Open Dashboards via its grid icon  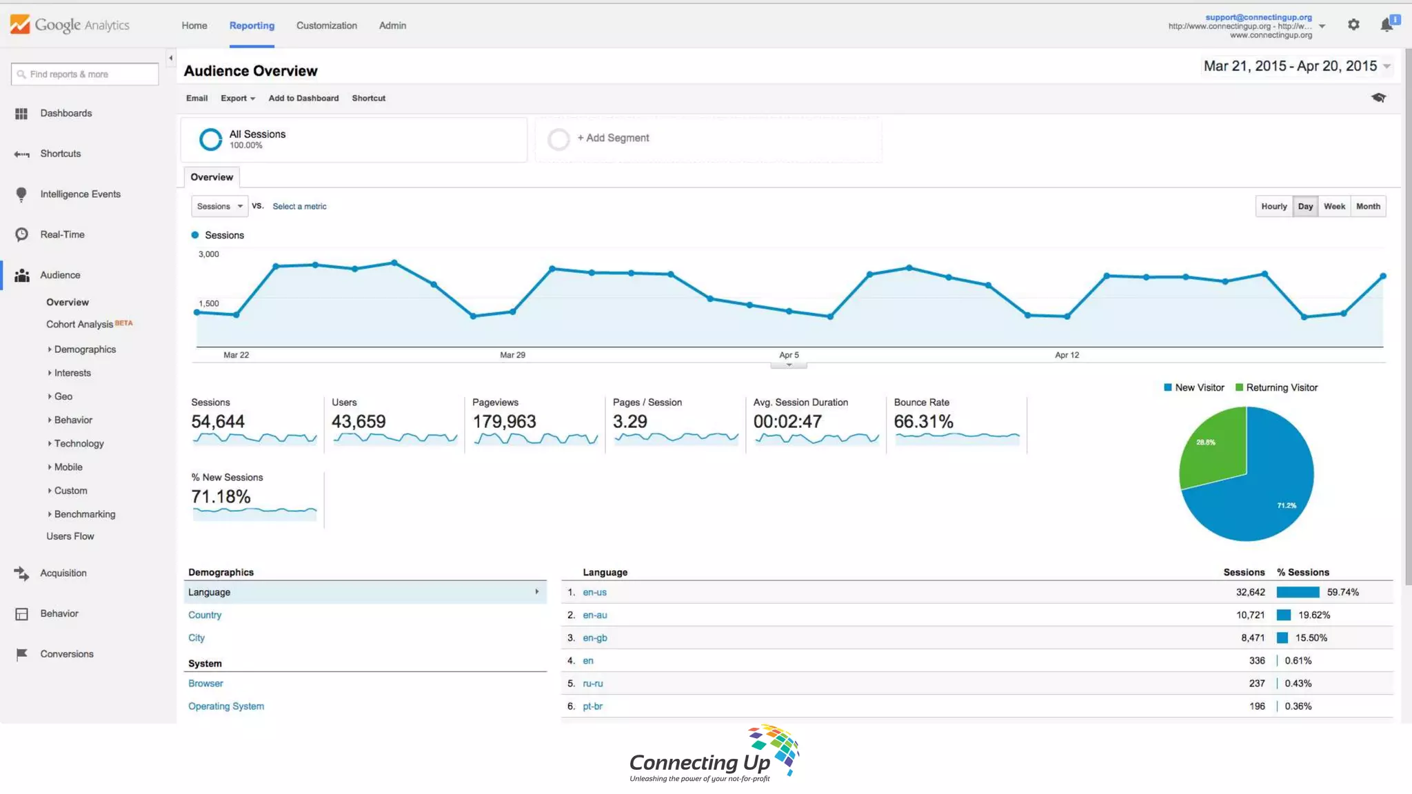tap(21, 114)
